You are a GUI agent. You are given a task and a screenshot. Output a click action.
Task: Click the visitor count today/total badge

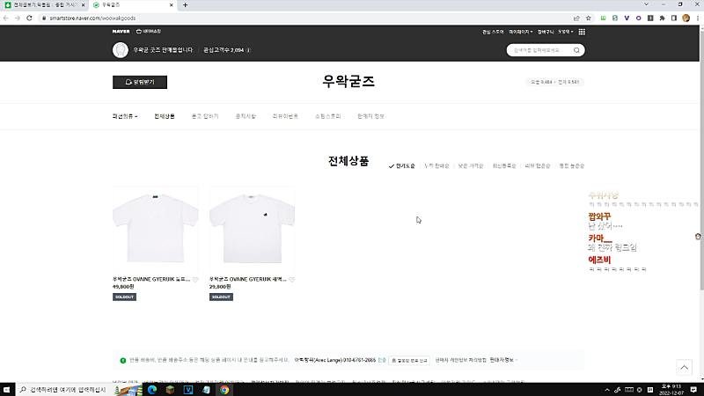tap(555, 82)
